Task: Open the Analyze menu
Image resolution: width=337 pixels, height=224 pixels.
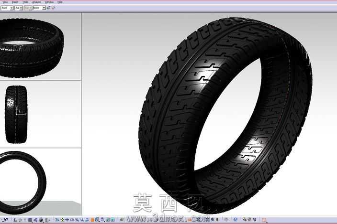Action: point(36,2)
